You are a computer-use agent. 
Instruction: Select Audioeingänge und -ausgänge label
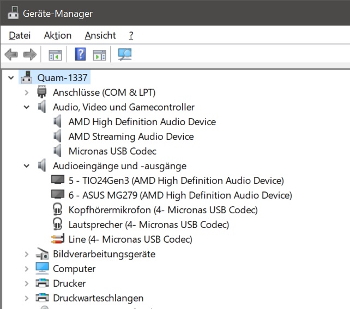(119, 166)
